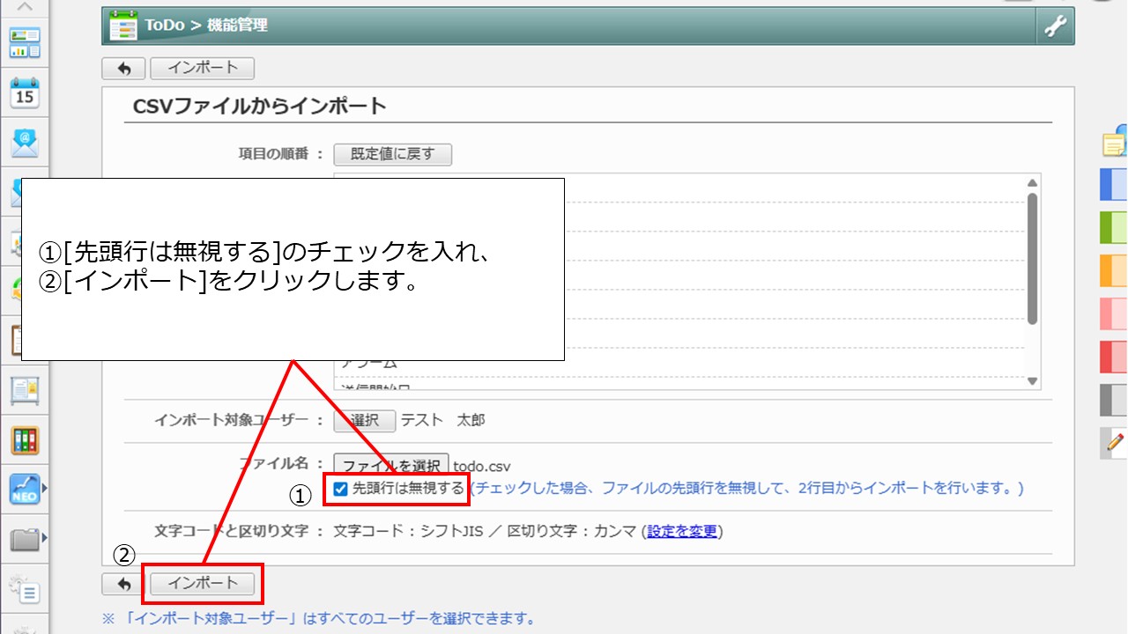Click the ToDo > 機能管理 breadcrumb title

(207, 26)
